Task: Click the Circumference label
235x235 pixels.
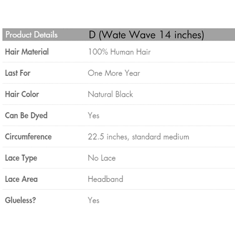Action: [28, 137]
